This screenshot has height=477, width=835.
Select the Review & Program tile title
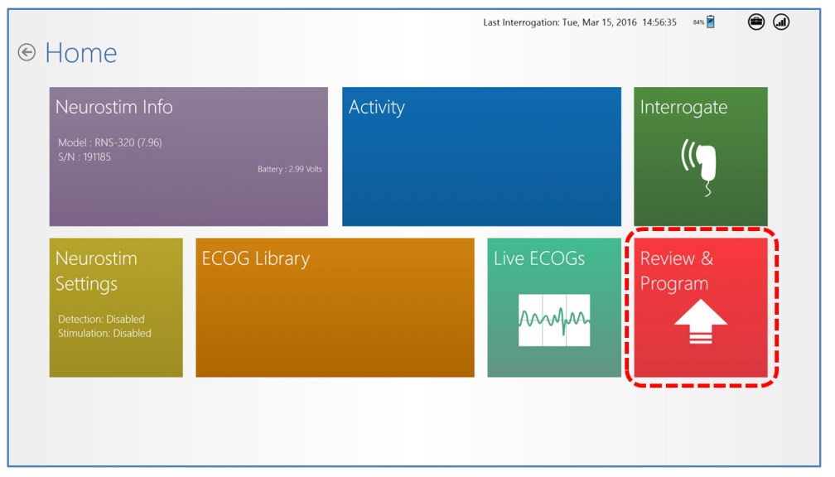click(x=676, y=271)
